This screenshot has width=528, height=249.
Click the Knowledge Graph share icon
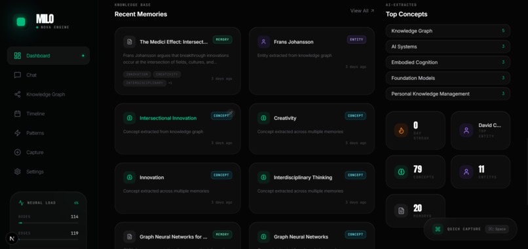(18, 94)
